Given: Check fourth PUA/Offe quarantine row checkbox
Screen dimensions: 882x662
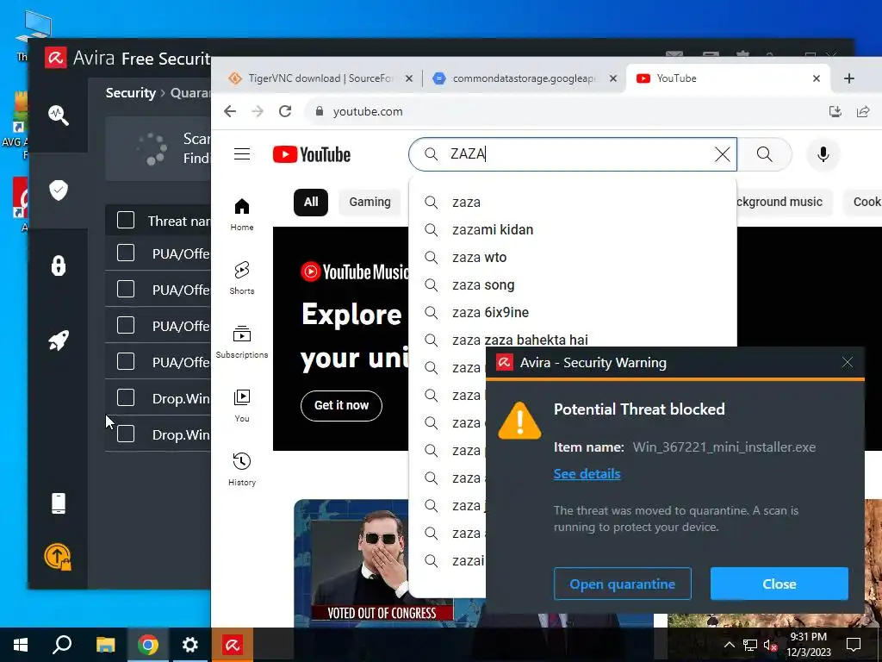Looking at the screenshot, I should click(x=126, y=361).
